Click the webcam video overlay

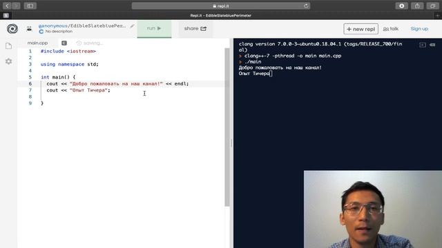pos(373,209)
